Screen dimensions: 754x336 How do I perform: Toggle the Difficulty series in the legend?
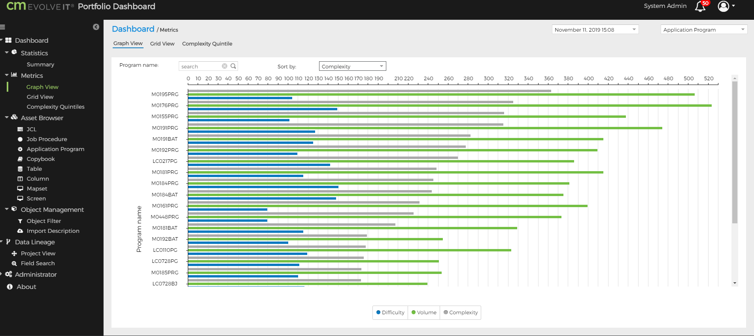390,312
